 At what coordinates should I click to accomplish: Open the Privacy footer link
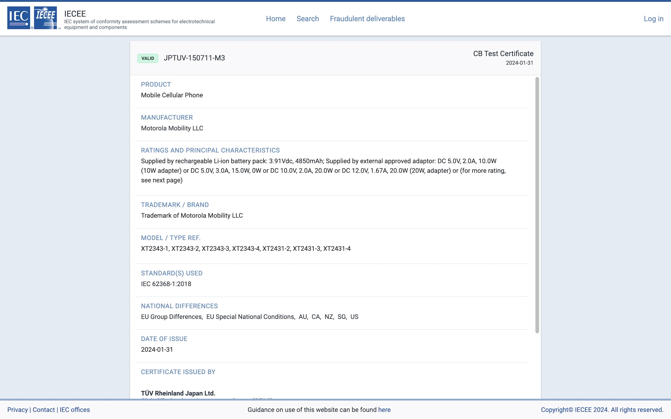click(17, 410)
